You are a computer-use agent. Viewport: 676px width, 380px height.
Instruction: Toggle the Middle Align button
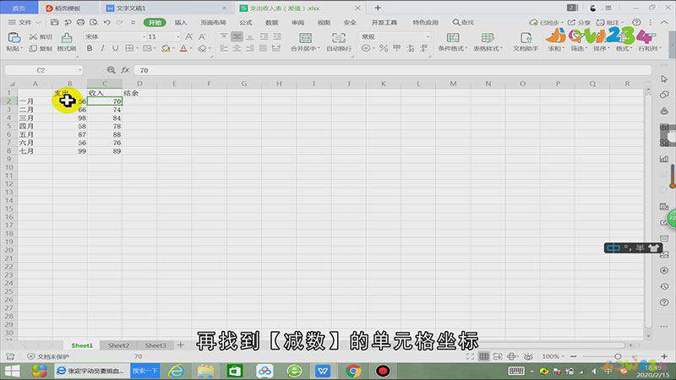pyautogui.click(x=237, y=36)
